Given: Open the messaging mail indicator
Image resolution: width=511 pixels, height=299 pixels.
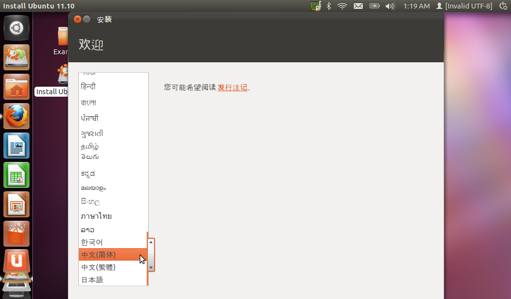Looking at the screenshot, I should tap(358, 6).
